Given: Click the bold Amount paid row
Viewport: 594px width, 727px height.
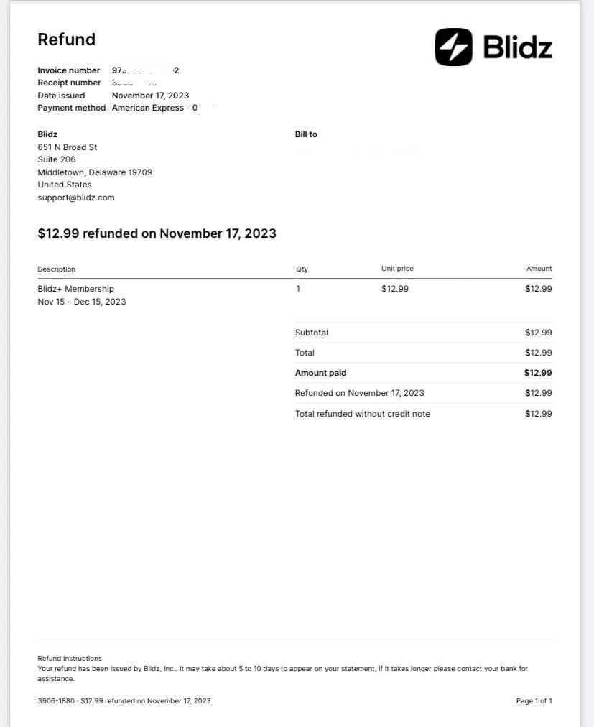Looking at the screenshot, I should (x=423, y=373).
